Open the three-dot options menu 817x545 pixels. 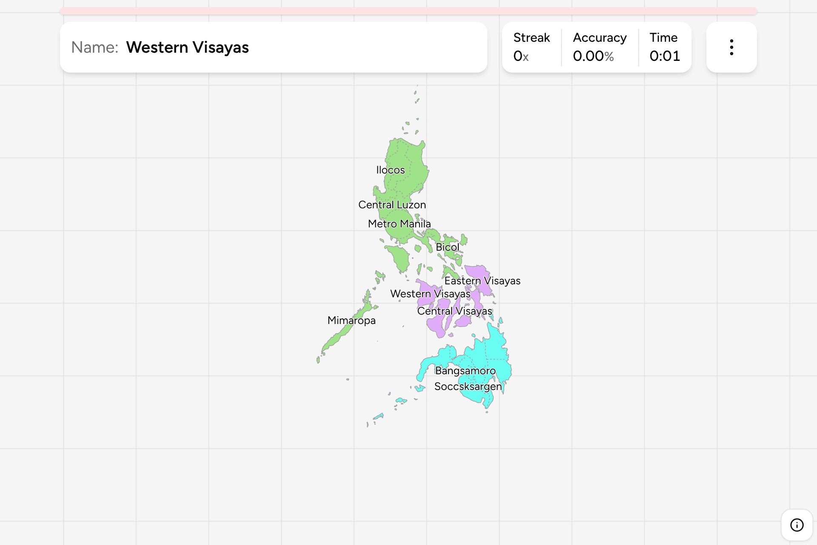coord(731,47)
